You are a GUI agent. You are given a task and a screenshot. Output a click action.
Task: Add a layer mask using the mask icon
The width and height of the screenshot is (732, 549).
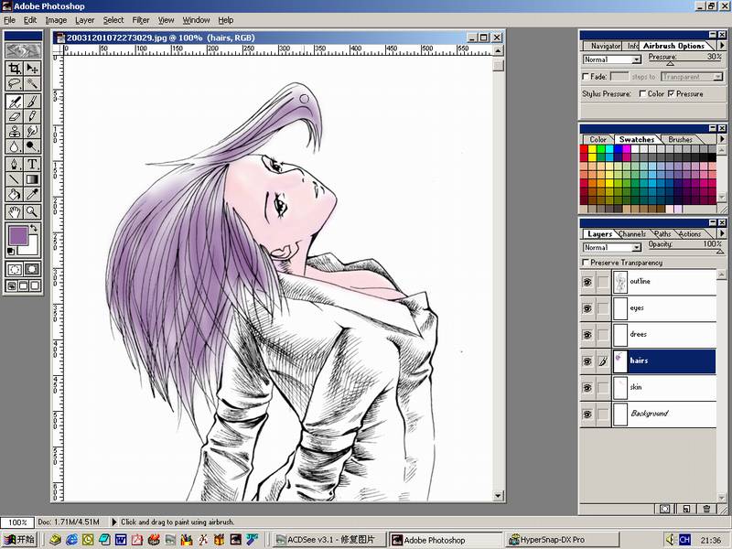(x=665, y=509)
